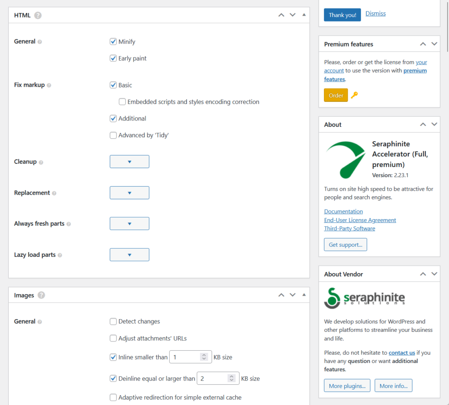Screen dimensions: 449x405
Task: Click help icon beside Replacement label
Action: point(54,193)
